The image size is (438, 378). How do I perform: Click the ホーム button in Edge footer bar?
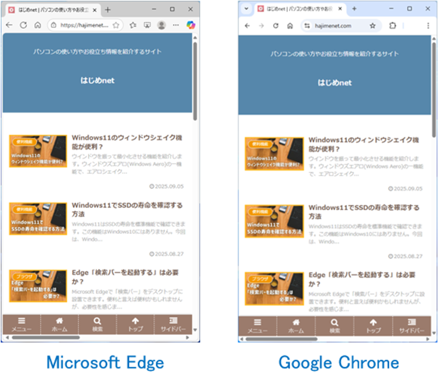coord(59,325)
